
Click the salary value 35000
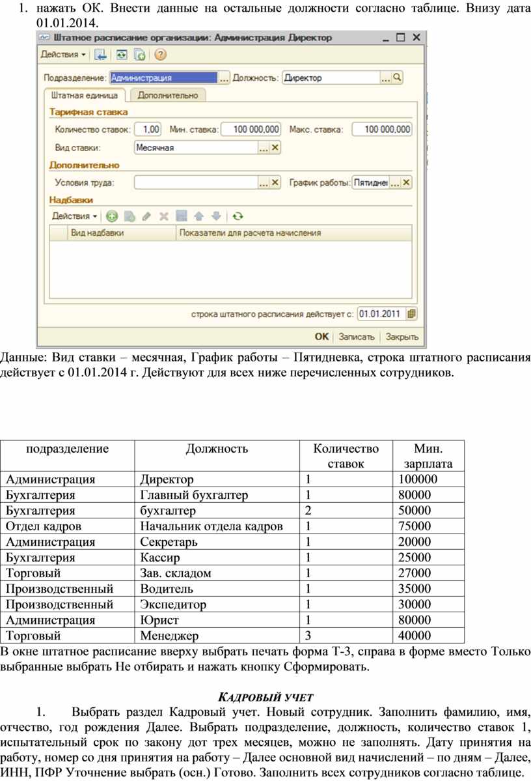click(415, 589)
